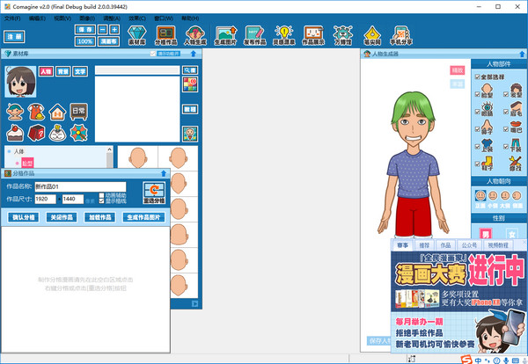Viewport: 528px width, 364px height.
Task: Expand the 人体 tree node
Action: click(x=9, y=151)
